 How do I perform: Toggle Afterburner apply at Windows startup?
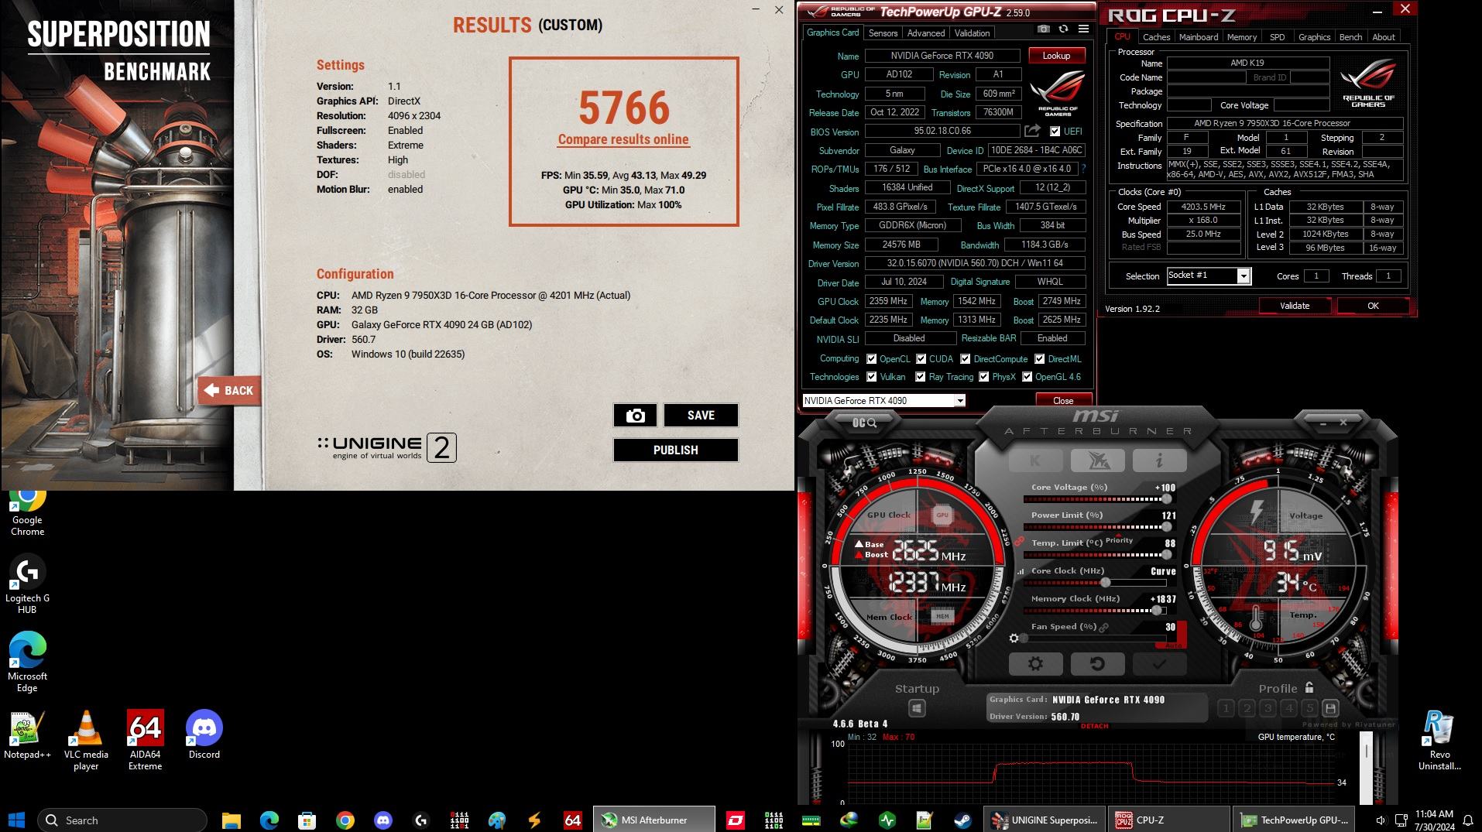(x=917, y=708)
